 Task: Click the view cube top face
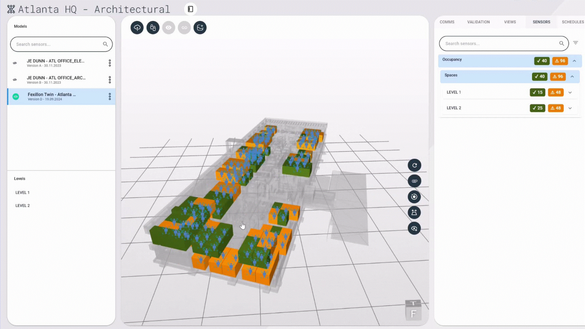[413, 303]
